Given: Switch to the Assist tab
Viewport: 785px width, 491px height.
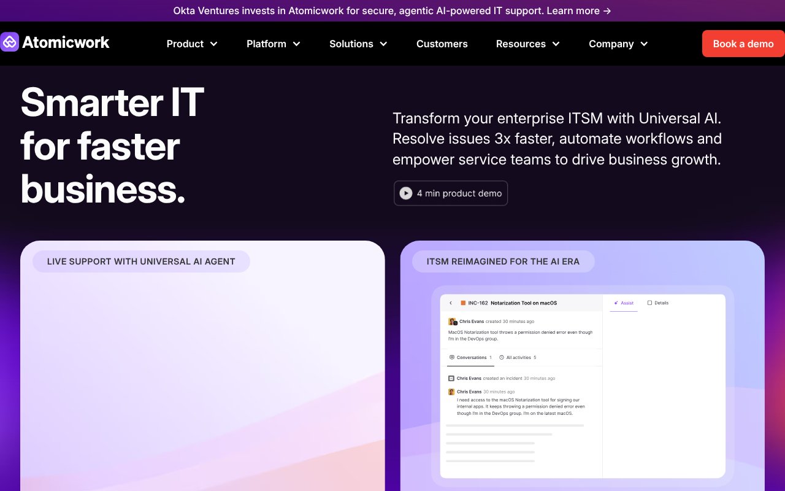Looking at the screenshot, I should click(x=624, y=303).
